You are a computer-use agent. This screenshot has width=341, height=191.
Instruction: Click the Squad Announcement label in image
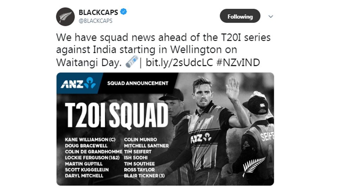pos(137,83)
